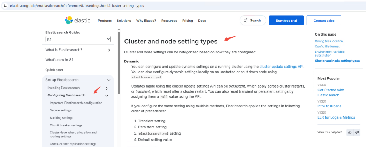Image resolution: width=366 pixels, height=147 pixels.
Task: Open Auditing settings page
Action: click(x=61, y=118)
